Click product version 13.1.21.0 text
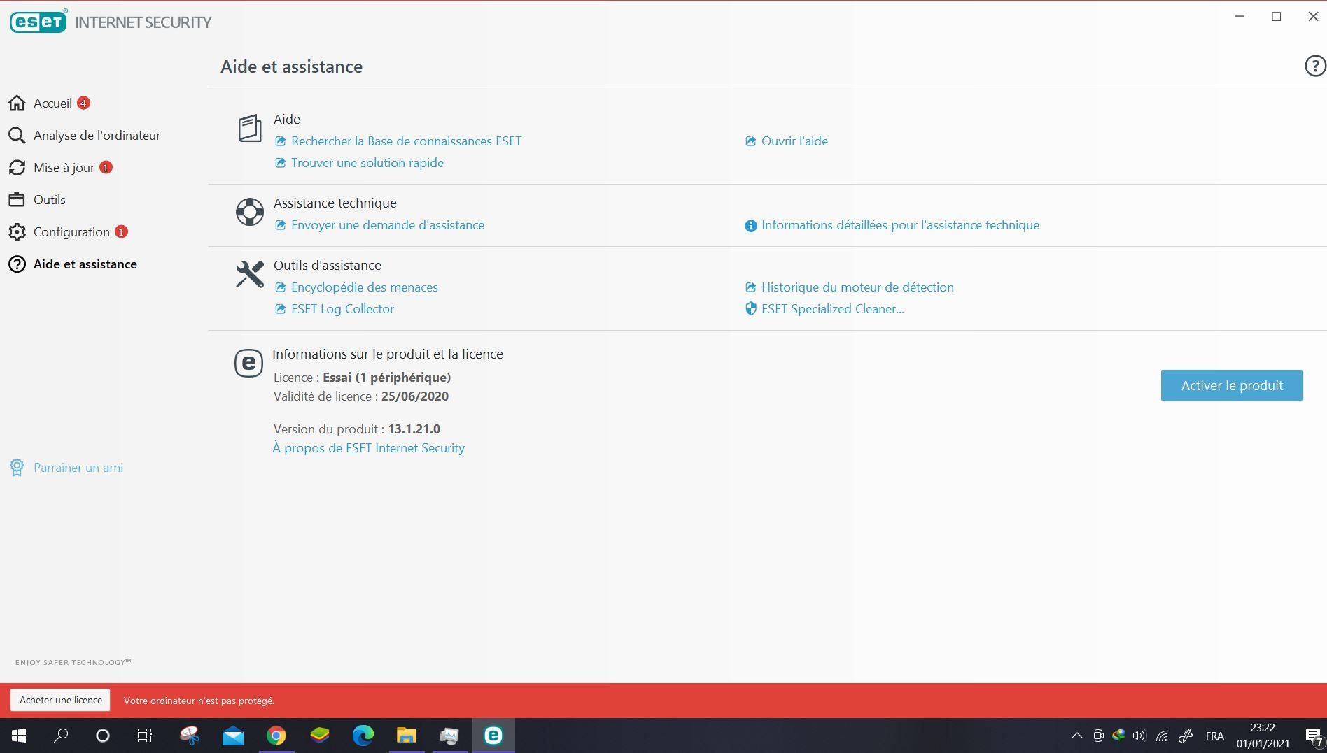Image resolution: width=1327 pixels, height=753 pixels. pyautogui.click(x=414, y=429)
